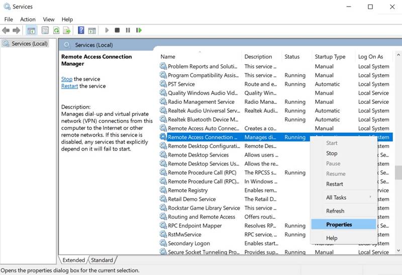The image size is (402, 275).
Task: Click the gear icon beside Remote Registry
Action: click(x=163, y=190)
